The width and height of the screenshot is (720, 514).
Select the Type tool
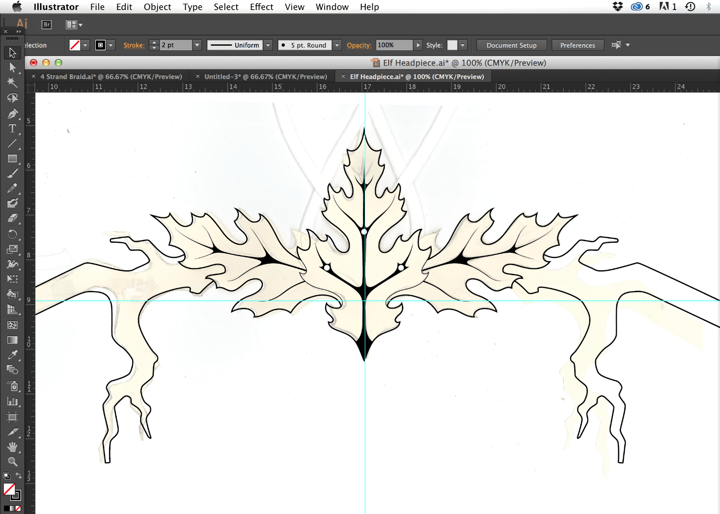(x=12, y=128)
